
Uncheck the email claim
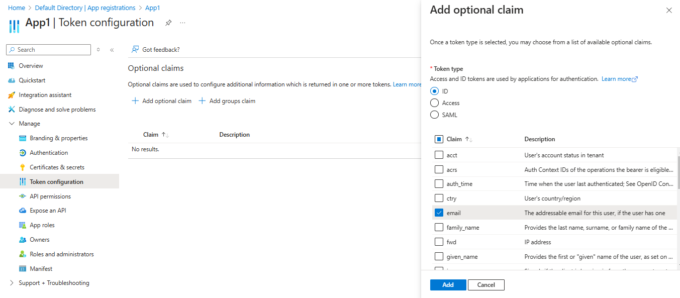pyautogui.click(x=438, y=213)
